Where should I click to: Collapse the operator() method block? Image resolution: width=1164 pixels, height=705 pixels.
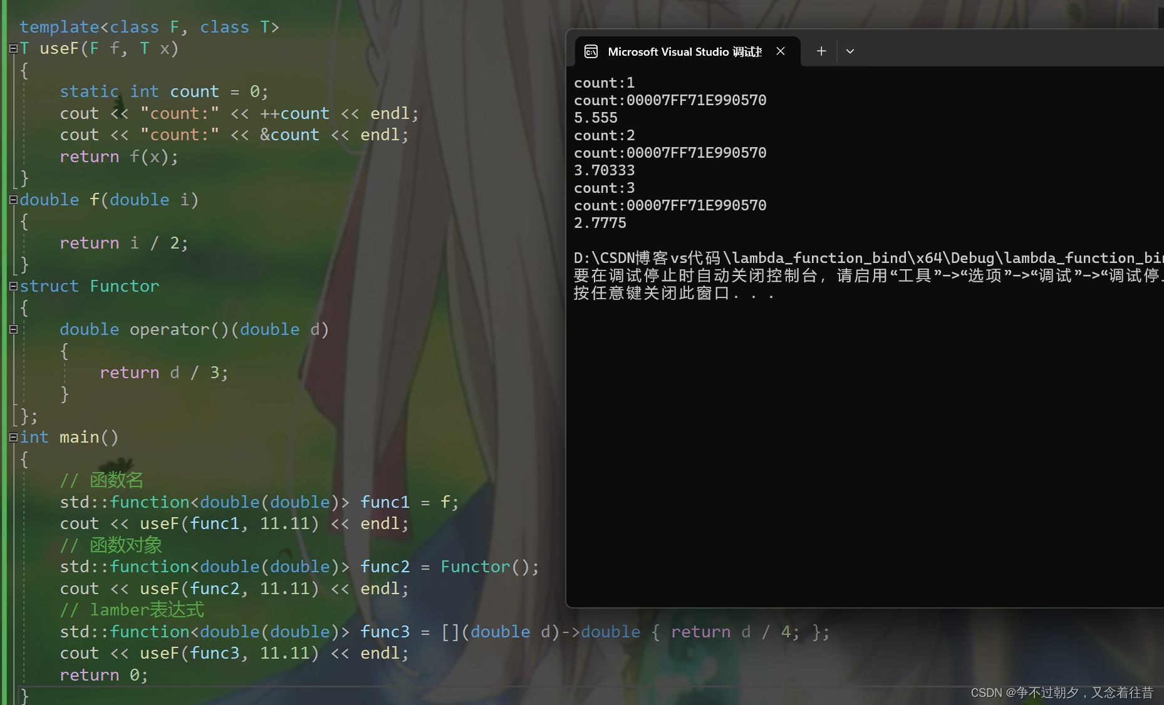tap(13, 329)
